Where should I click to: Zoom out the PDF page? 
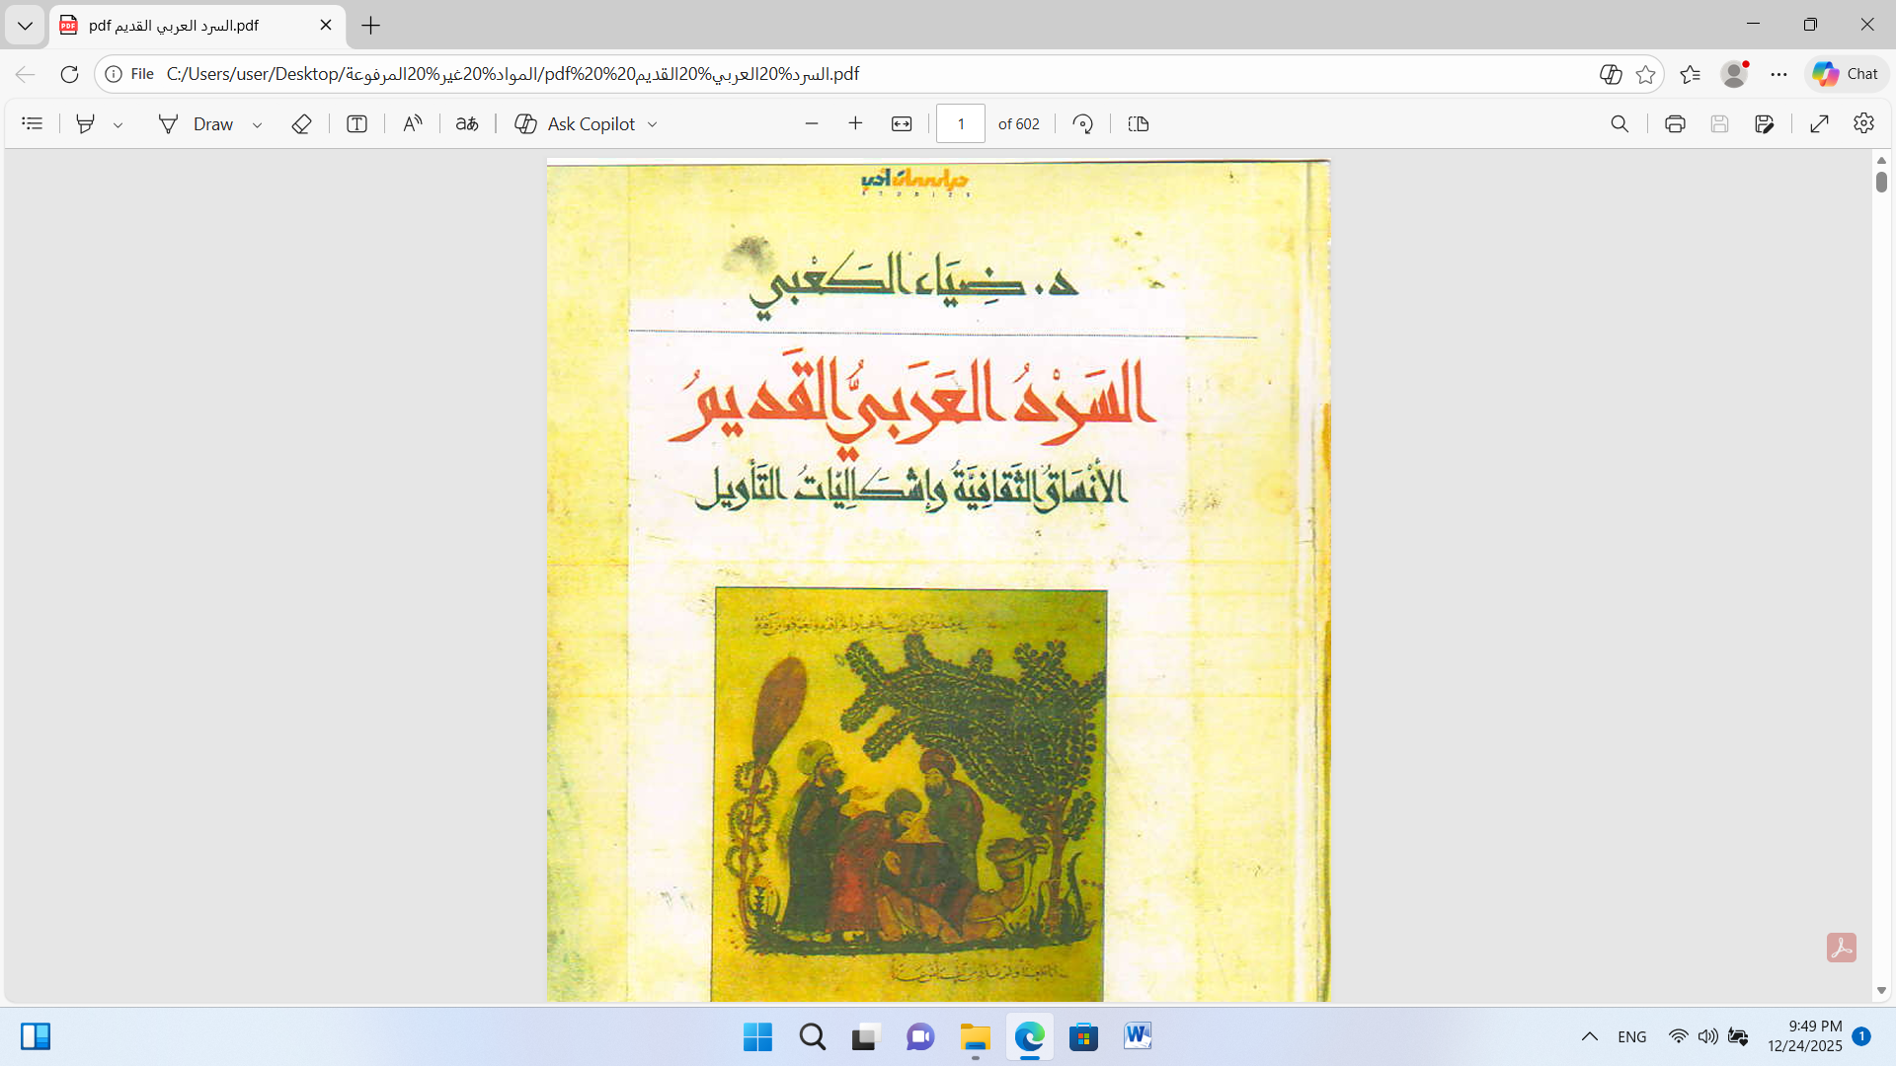[x=812, y=123]
